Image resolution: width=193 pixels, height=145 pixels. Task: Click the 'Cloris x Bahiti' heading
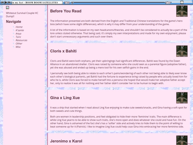63,51
